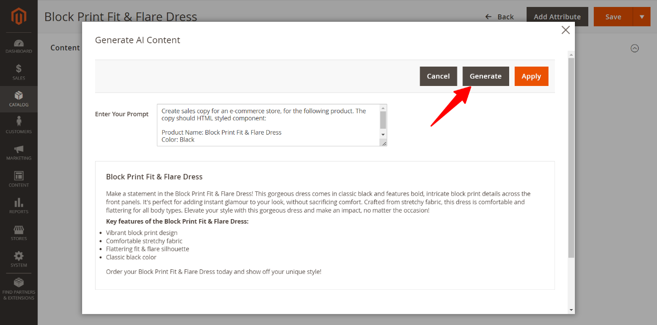Open the System gear icon

[x=18, y=259]
